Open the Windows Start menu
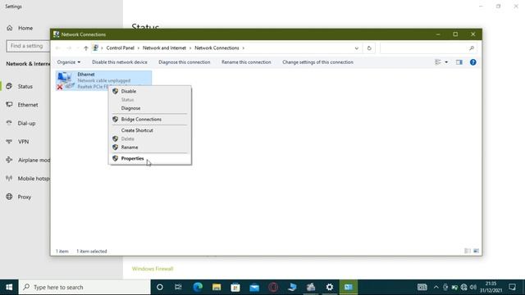 [x=9, y=287]
